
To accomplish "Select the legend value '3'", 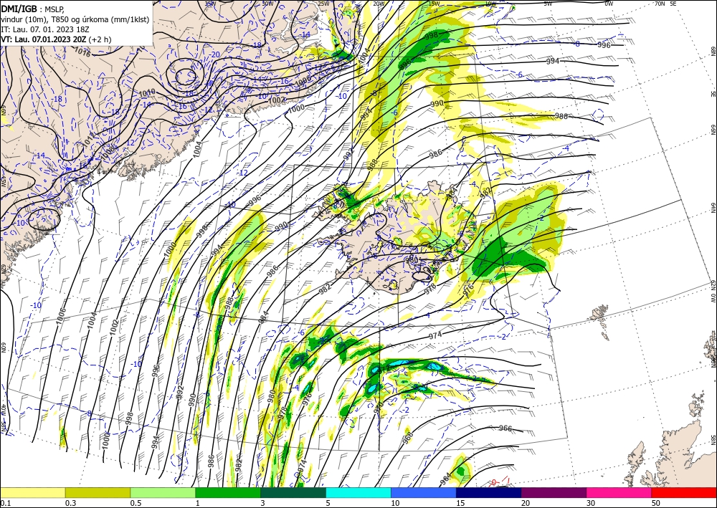I will click(x=263, y=503).
